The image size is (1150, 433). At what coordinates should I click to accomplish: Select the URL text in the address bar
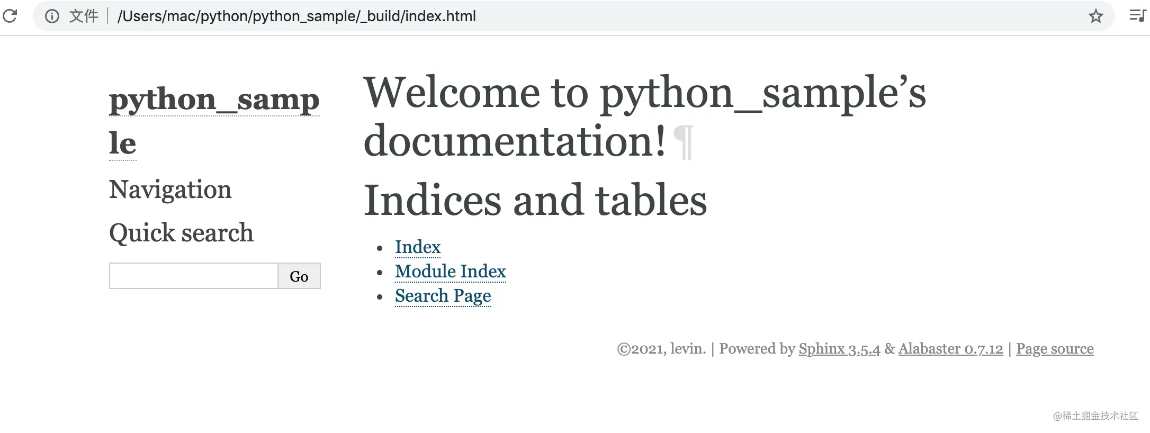coord(297,16)
